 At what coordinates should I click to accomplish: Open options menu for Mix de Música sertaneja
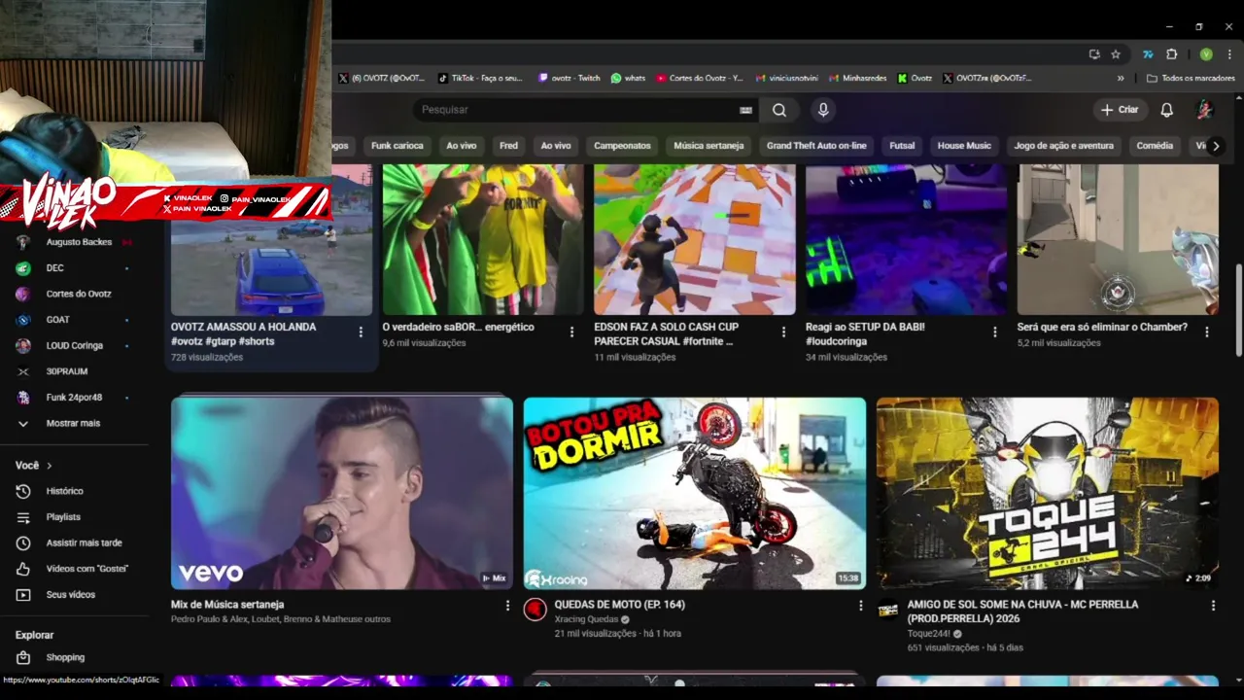pos(507,606)
